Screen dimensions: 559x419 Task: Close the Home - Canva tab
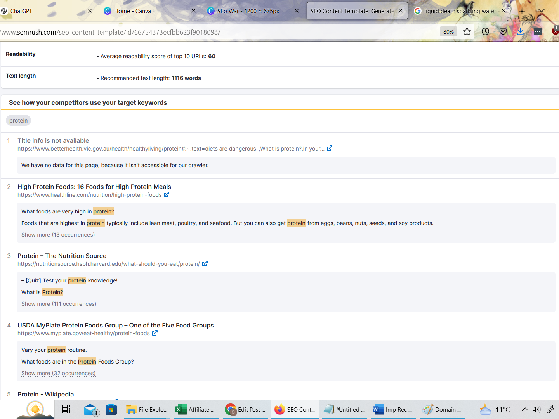click(193, 11)
